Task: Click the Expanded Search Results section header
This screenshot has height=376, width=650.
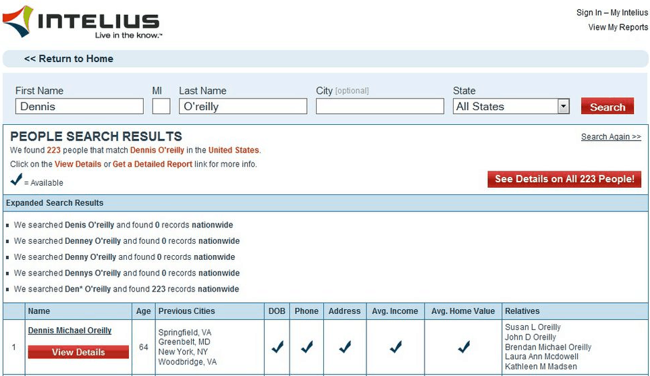Action: tap(325, 203)
